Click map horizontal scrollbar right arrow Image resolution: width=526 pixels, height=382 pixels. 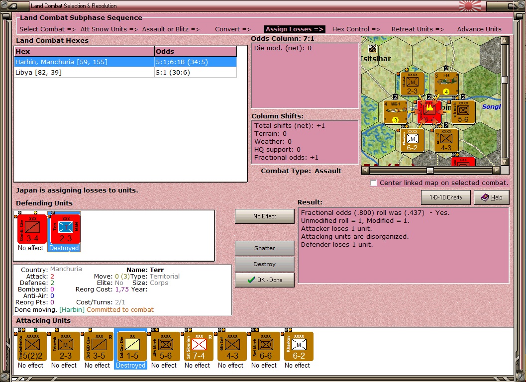pos(496,171)
